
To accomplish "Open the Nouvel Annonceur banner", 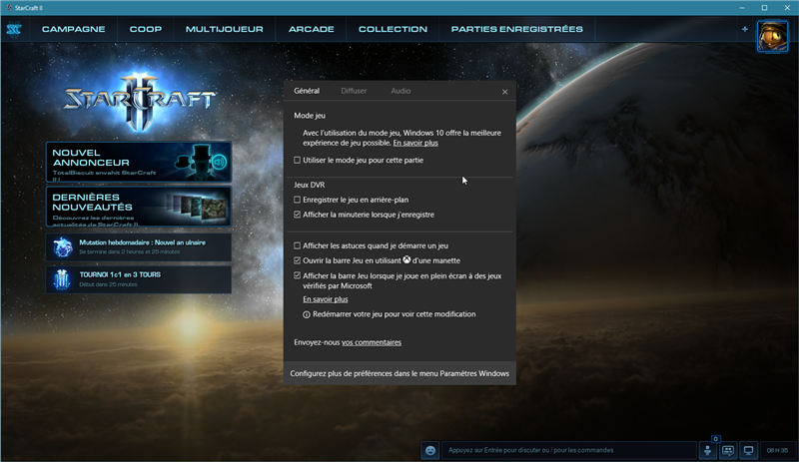I will [x=139, y=162].
